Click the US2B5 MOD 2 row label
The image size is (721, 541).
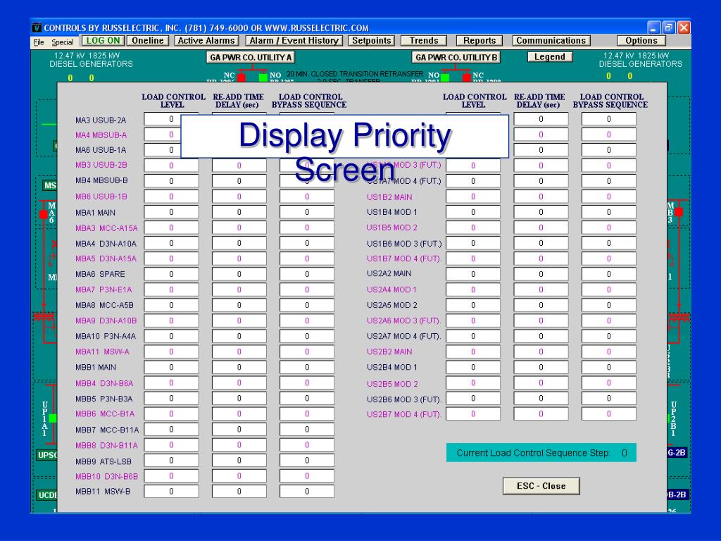(392, 384)
